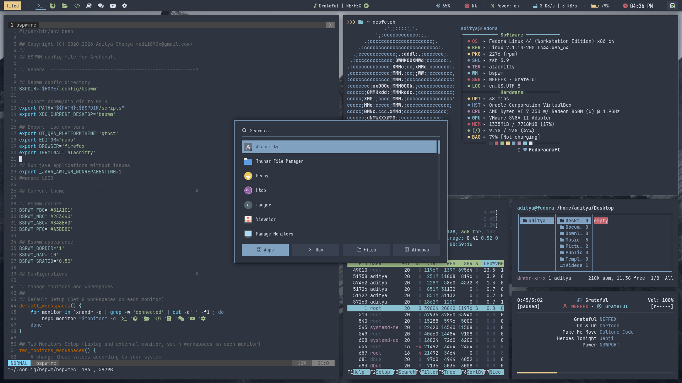Switch to the terminal workspace icon
682x383 pixels.
point(40,6)
